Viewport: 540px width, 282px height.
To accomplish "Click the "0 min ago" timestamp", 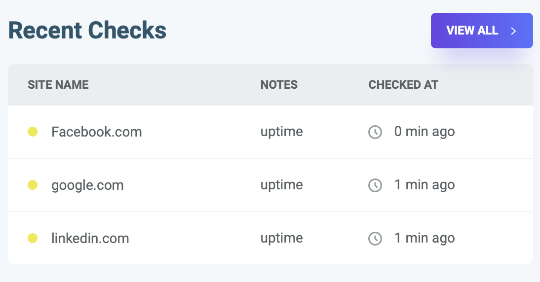I will coord(424,132).
